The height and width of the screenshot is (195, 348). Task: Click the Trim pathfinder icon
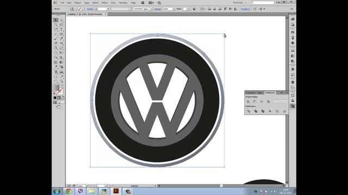(256, 111)
